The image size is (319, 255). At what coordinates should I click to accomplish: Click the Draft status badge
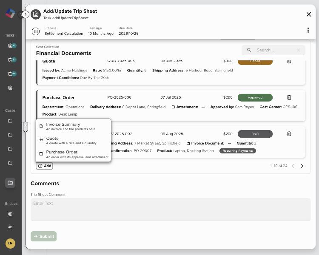pyautogui.click(x=255, y=134)
